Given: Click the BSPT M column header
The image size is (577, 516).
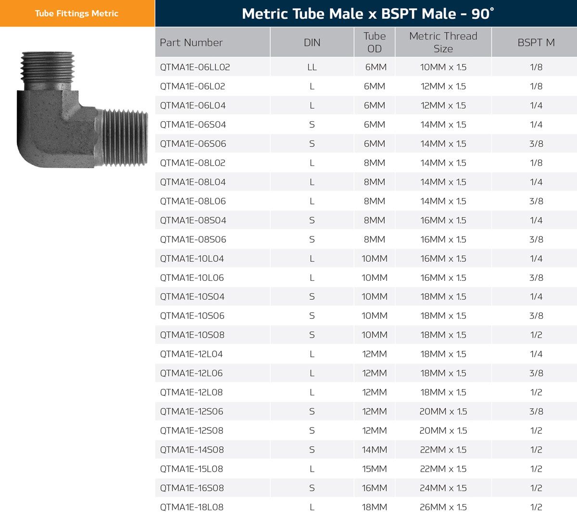Looking at the screenshot, I should pos(536,42).
